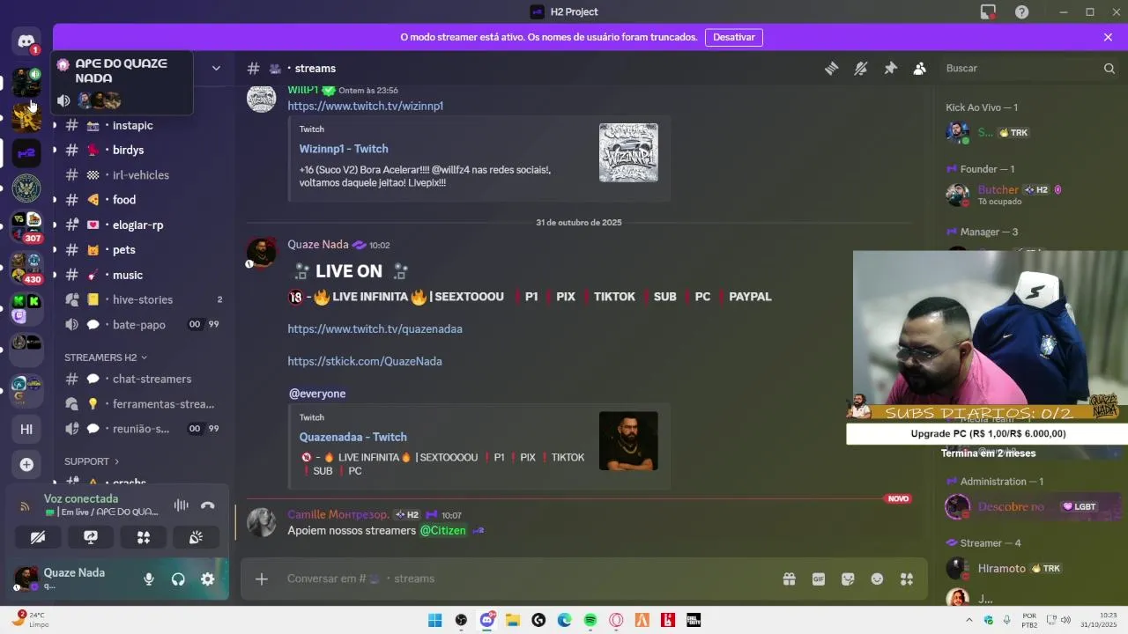Viewport: 1128px width, 634px height.
Task: Open the sticker picker
Action: (848, 579)
